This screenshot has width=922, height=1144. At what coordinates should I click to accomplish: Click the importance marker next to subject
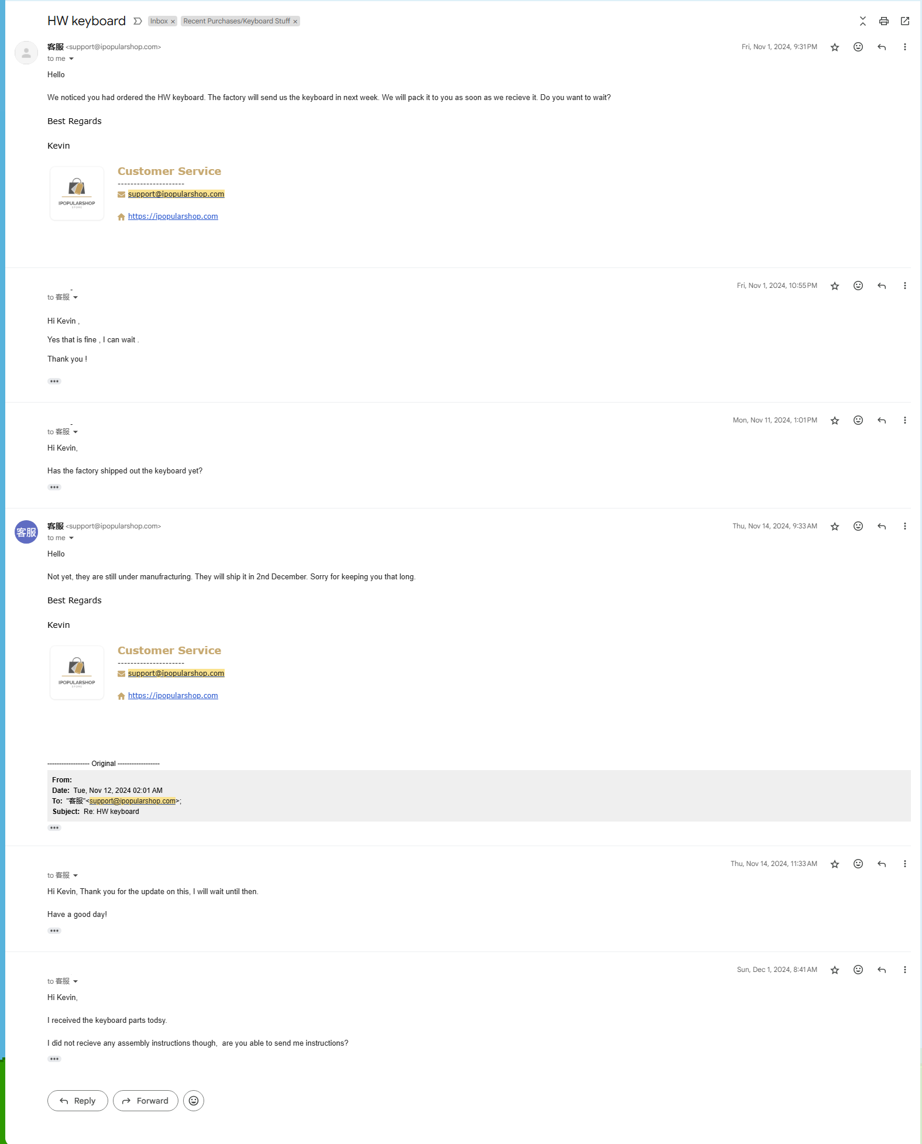pyautogui.click(x=137, y=21)
